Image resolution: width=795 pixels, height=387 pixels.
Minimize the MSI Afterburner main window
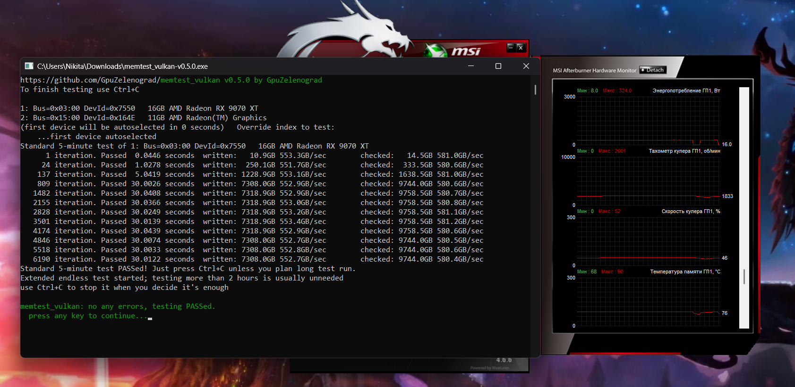click(x=511, y=47)
